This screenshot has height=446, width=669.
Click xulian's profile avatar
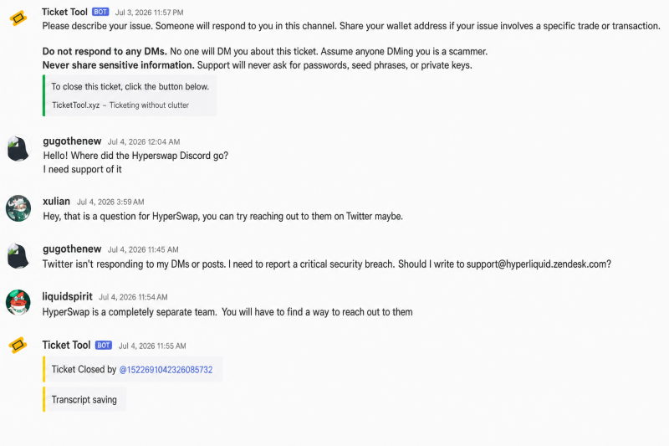point(18,208)
